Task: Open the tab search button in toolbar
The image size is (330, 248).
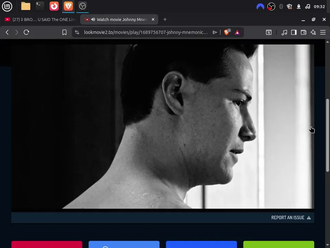Action: coord(269,32)
